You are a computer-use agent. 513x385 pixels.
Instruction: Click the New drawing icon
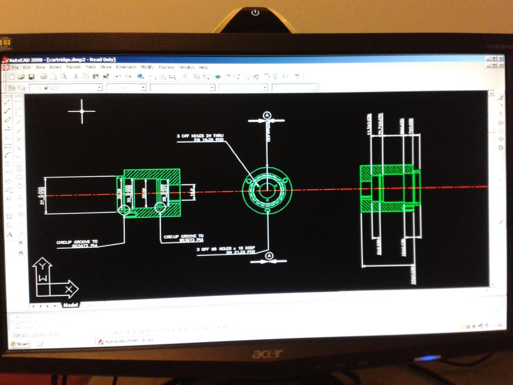[x=12, y=77]
